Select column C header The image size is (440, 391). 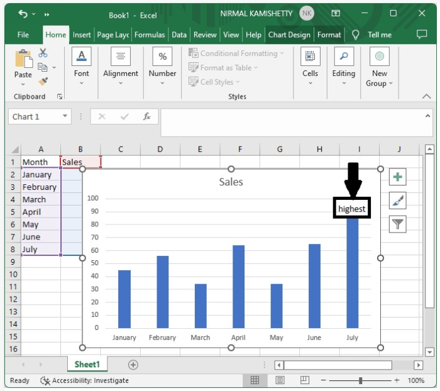121,150
